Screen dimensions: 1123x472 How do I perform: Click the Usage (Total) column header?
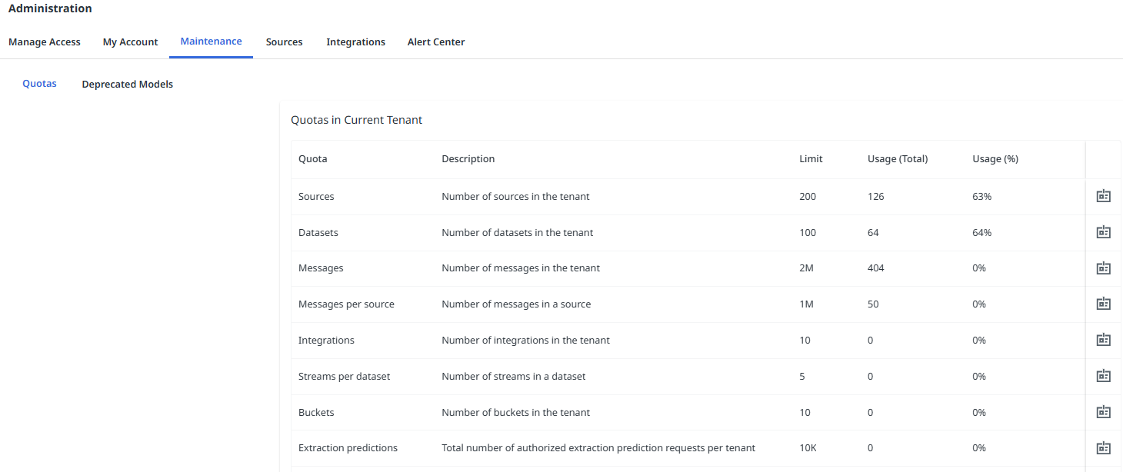898,159
